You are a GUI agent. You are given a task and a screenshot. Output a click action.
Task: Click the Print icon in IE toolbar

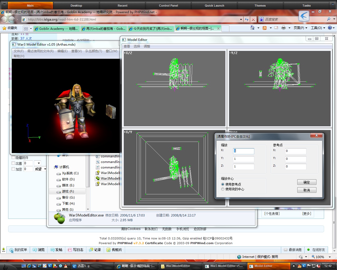[x=284, y=28]
